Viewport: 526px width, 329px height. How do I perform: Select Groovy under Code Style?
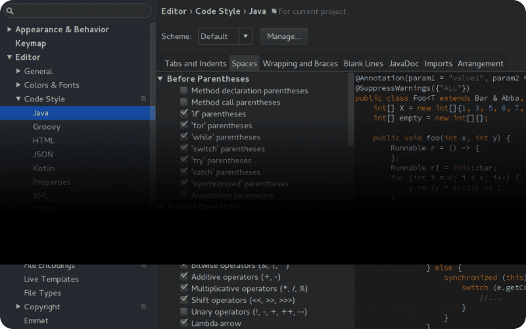47,126
